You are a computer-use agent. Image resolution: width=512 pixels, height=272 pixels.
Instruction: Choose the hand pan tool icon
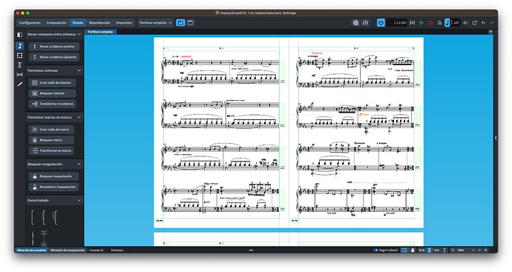point(413,251)
